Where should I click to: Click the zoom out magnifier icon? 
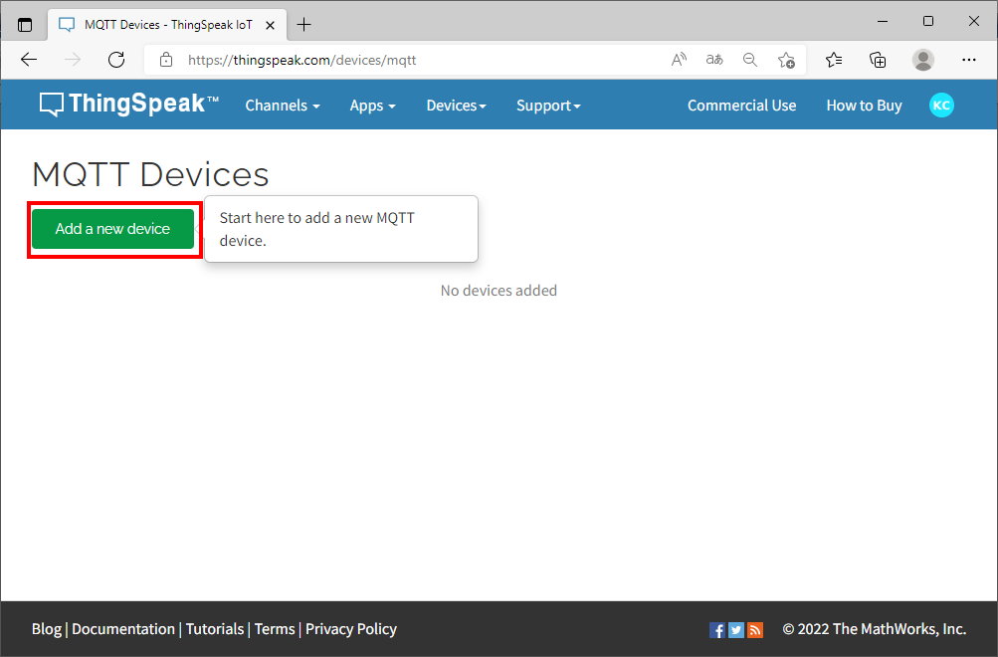[x=750, y=60]
